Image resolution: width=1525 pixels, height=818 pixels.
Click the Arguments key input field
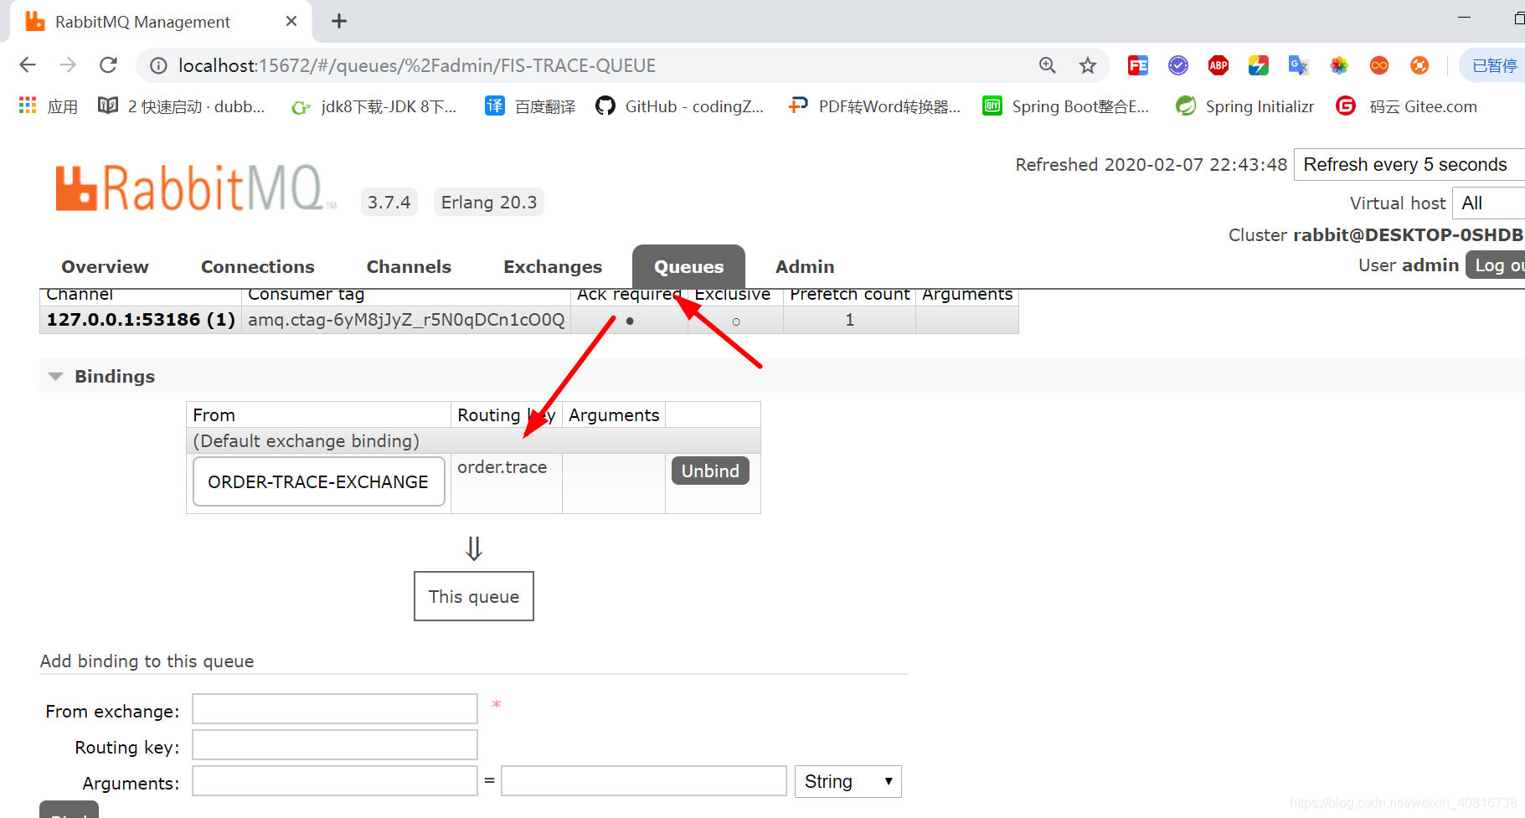[335, 780]
